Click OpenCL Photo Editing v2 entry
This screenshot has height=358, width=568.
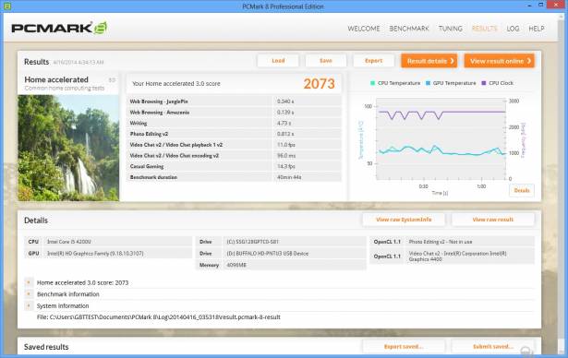coord(441,242)
